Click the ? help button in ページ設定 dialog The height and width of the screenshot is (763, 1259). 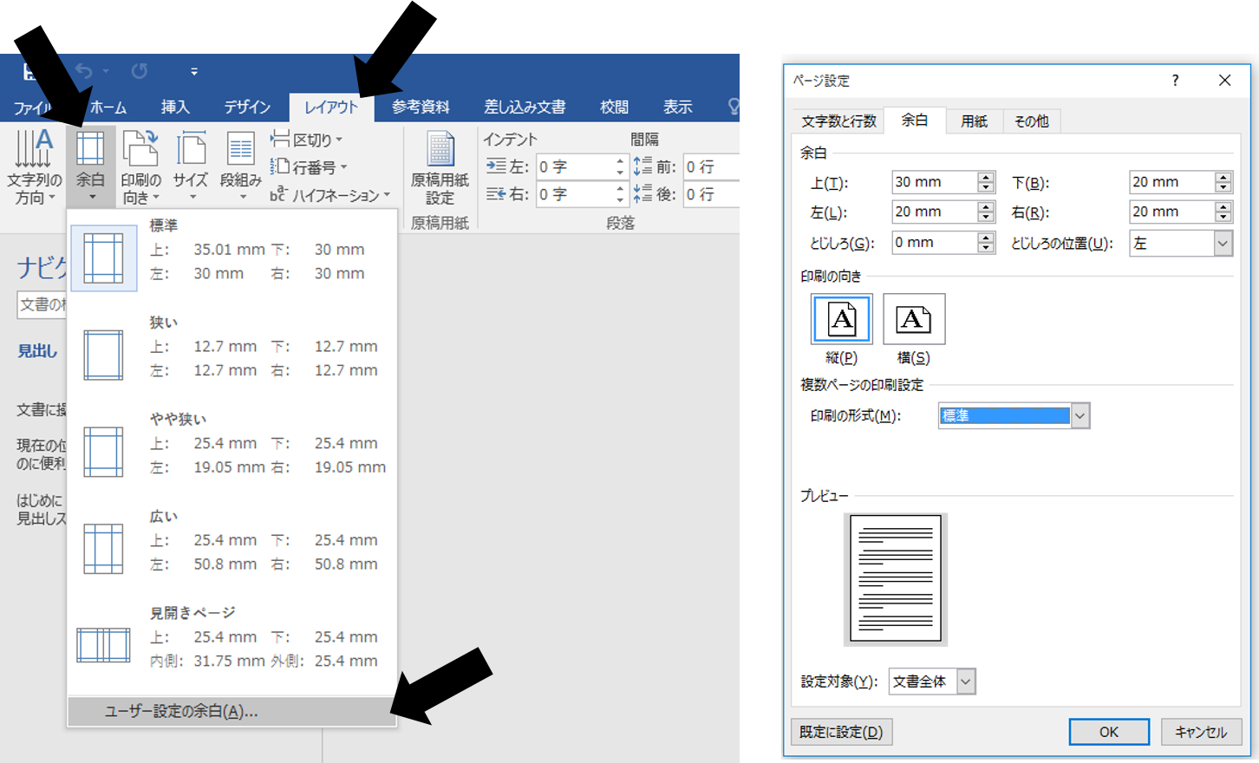(x=1175, y=81)
